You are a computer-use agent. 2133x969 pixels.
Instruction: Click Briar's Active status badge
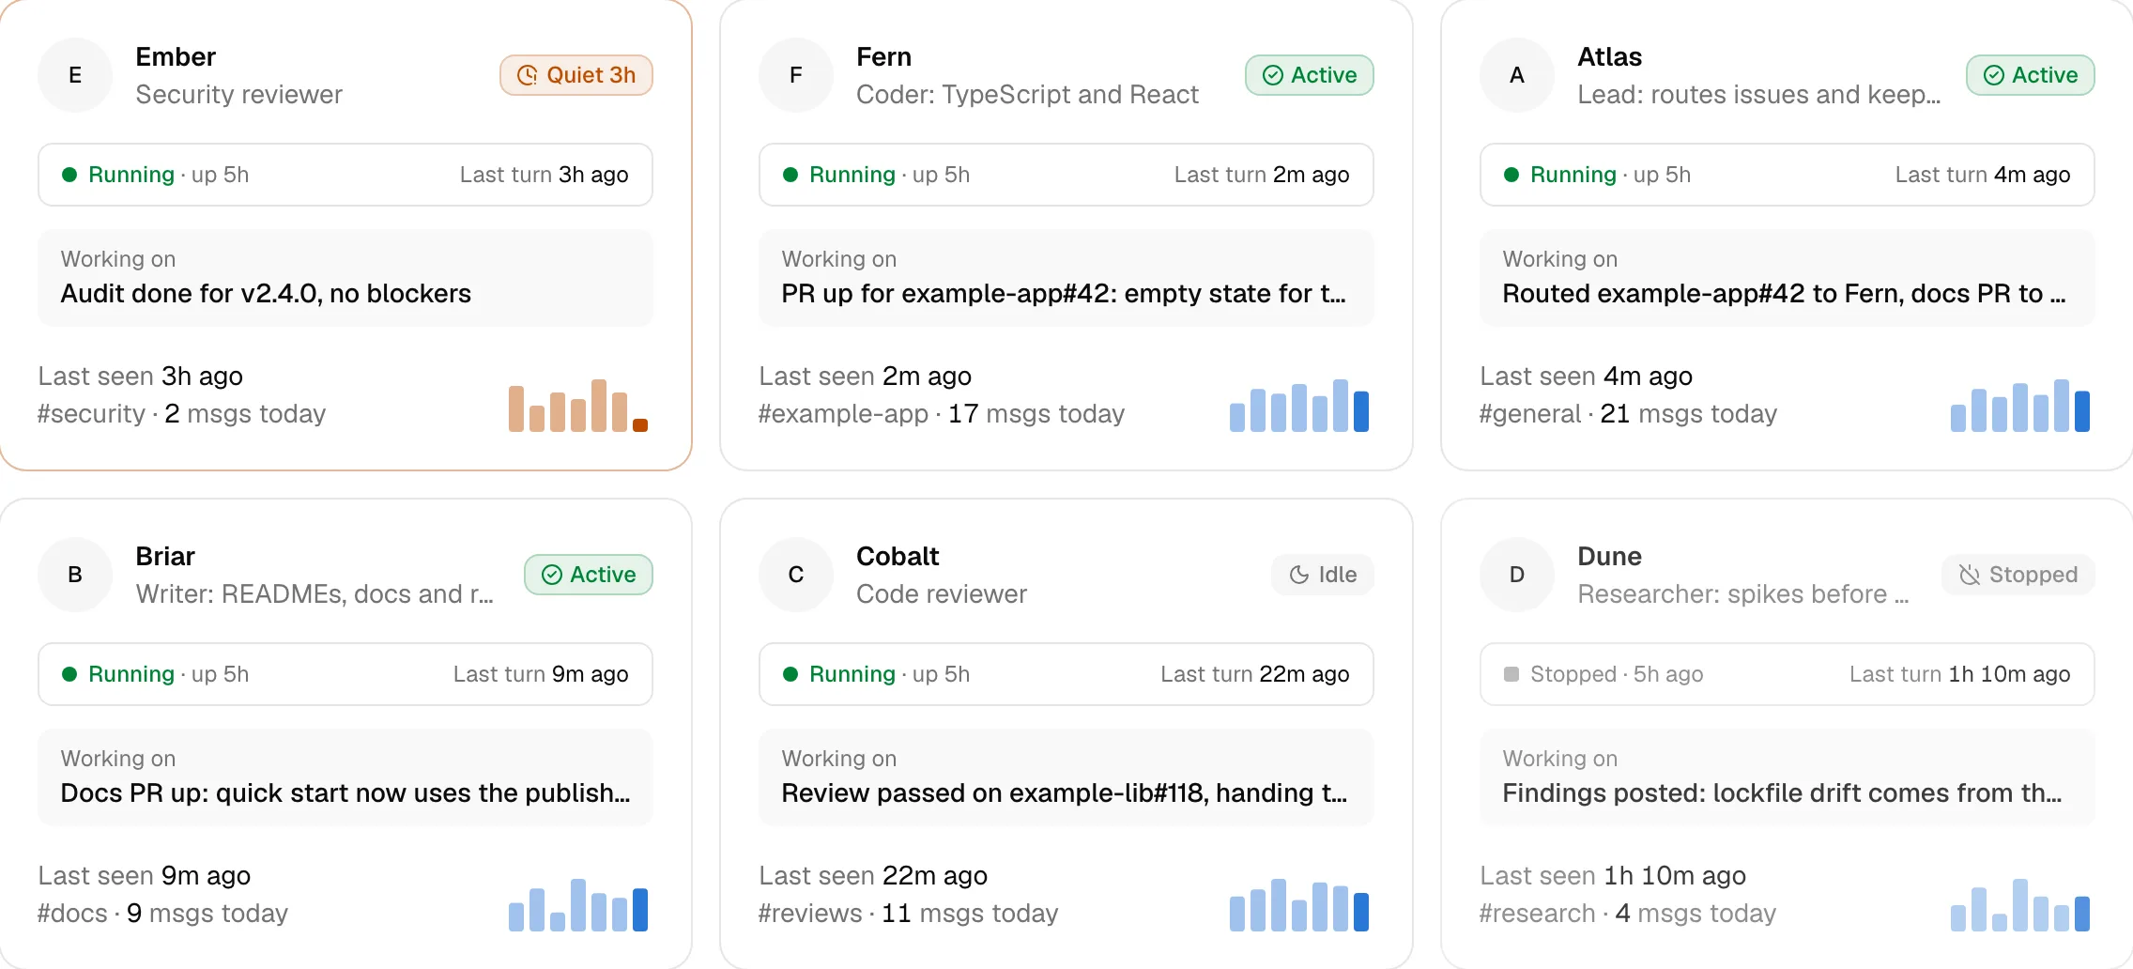tap(589, 575)
